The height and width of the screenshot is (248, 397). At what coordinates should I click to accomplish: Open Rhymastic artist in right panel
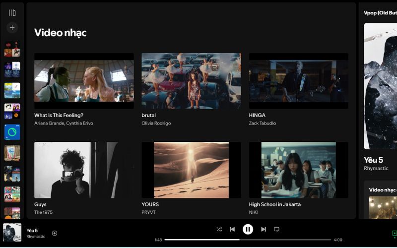(376, 168)
